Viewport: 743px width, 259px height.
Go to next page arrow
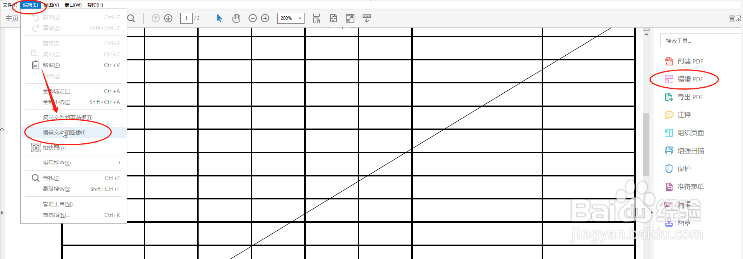[168, 18]
